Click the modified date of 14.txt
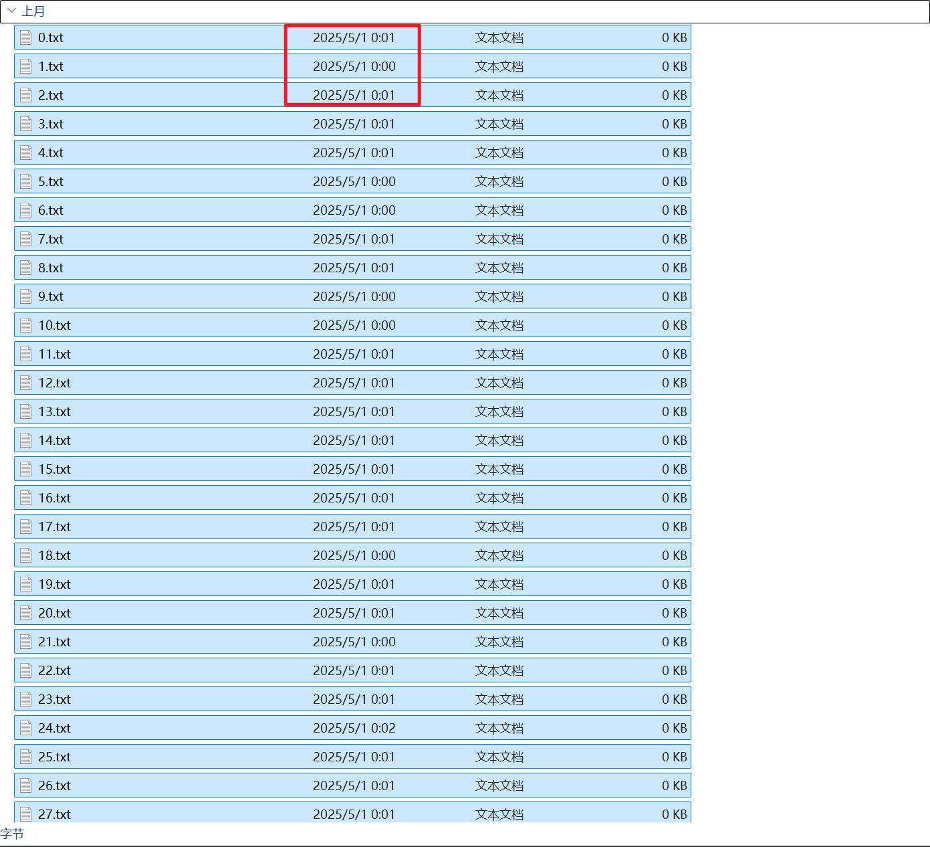The image size is (930, 847). pos(354,440)
